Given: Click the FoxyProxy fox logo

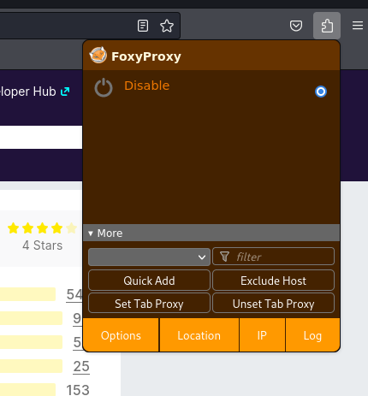Looking at the screenshot, I should pyautogui.click(x=98, y=56).
